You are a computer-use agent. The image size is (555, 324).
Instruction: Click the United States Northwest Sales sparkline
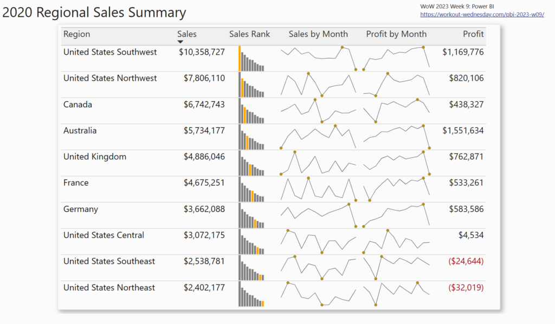tap(318, 85)
